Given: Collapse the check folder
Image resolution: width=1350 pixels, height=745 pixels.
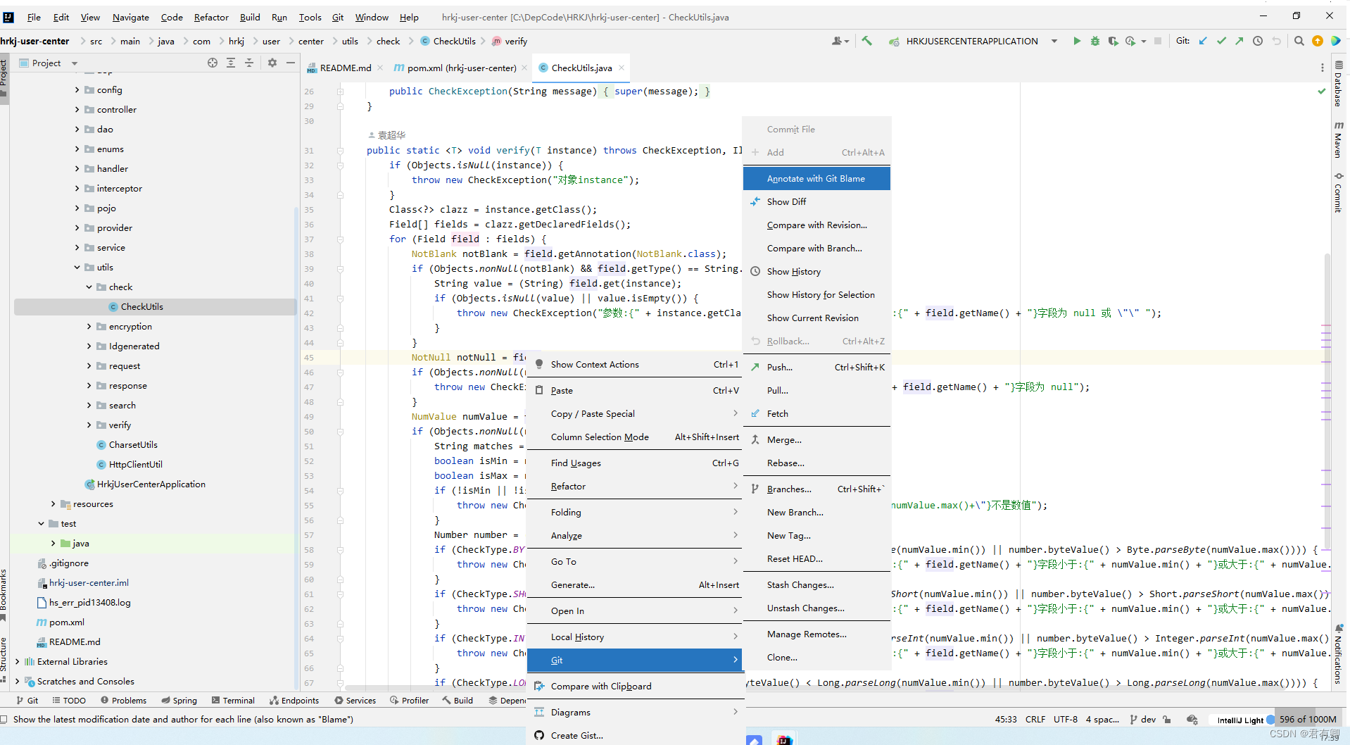Looking at the screenshot, I should point(89,287).
